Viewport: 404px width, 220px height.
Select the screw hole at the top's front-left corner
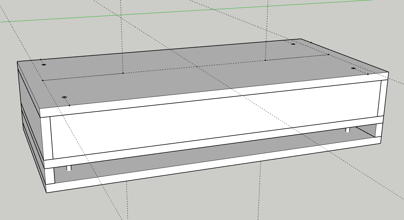pyautogui.click(x=64, y=97)
